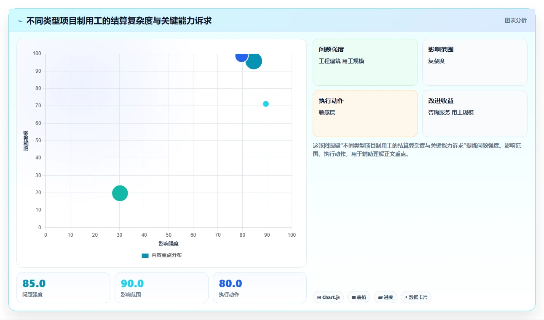Click the 工程建筑 用工规模 text
544x320 pixels.
(x=341, y=61)
